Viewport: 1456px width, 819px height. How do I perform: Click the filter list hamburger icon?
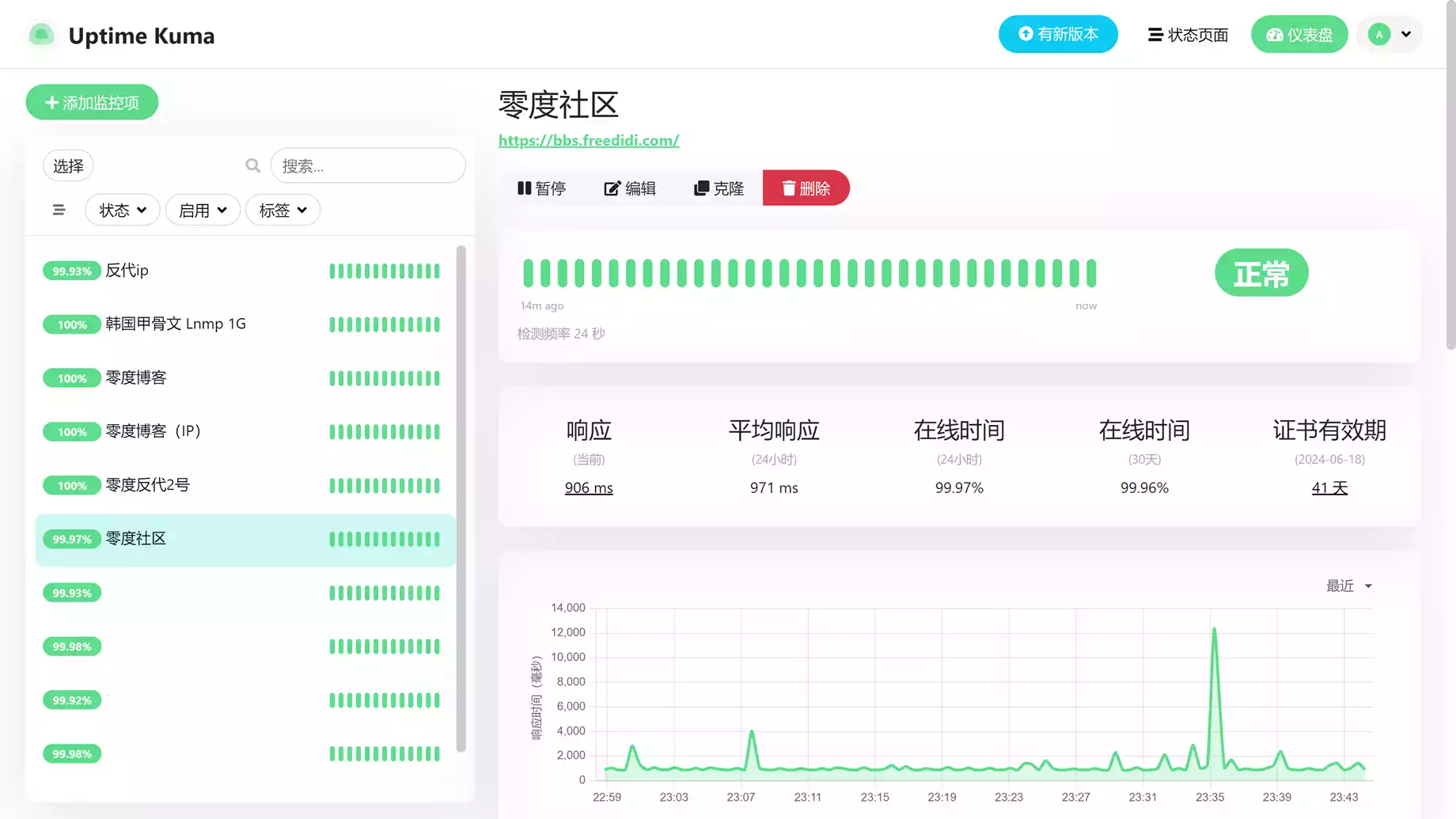click(x=59, y=210)
